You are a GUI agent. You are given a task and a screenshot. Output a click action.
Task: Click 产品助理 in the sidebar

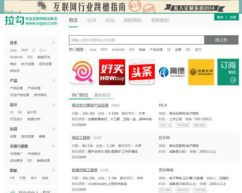34,88
